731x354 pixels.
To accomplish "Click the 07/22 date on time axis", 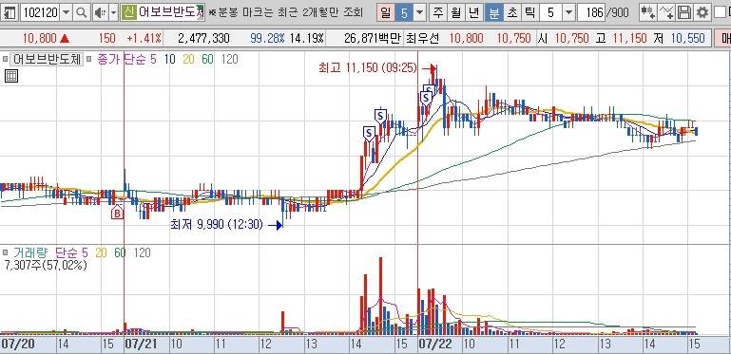I will point(435,345).
